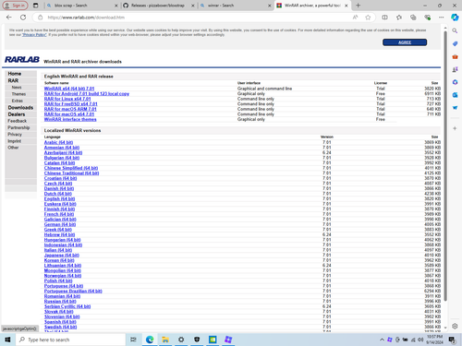Download WinRAR x64 (64 bit) 7.01
This screenshot has width=462, height=346.
point(69,89)
